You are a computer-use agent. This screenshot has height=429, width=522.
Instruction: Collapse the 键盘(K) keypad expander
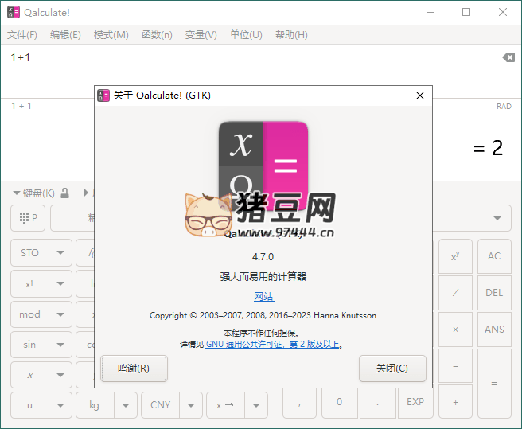tap(16, 193)
